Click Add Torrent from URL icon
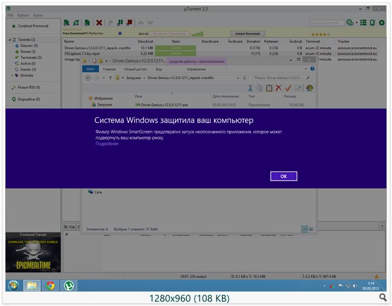This screenshot has width=392, height=306. (76, 23)
